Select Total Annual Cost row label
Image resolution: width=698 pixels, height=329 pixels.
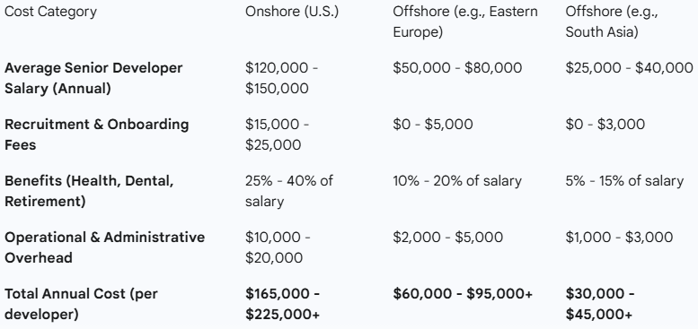coord(81,304)
